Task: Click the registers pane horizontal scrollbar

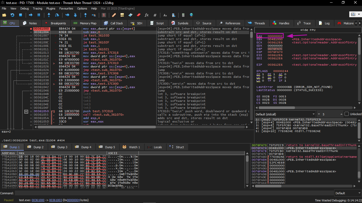Action: [277, 108]
